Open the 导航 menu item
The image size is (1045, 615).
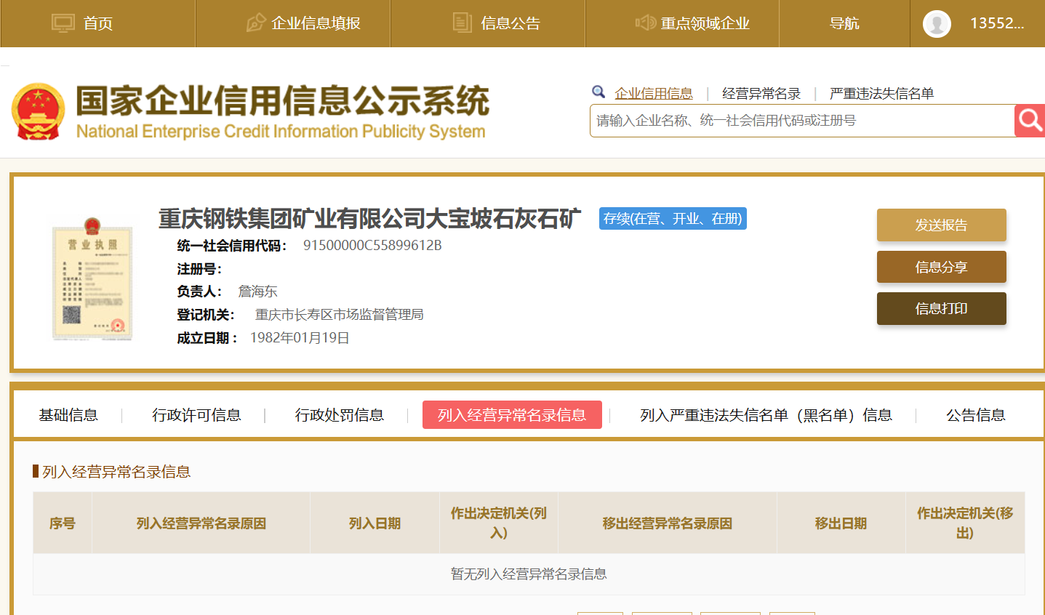tap(844, 23)
